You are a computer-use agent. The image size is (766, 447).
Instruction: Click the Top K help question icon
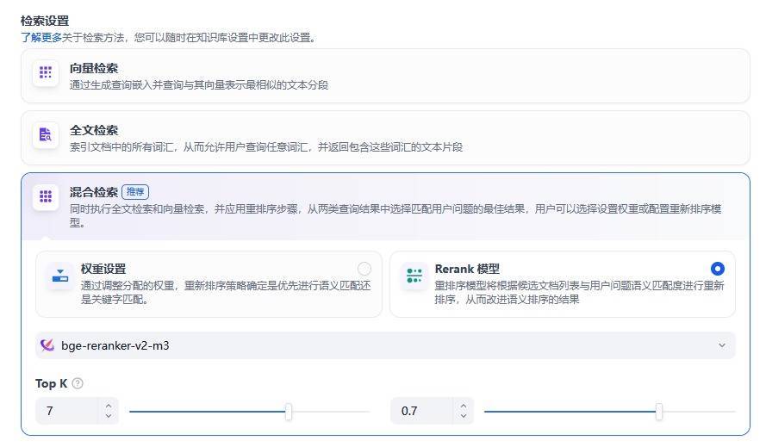tap(78, 383)
